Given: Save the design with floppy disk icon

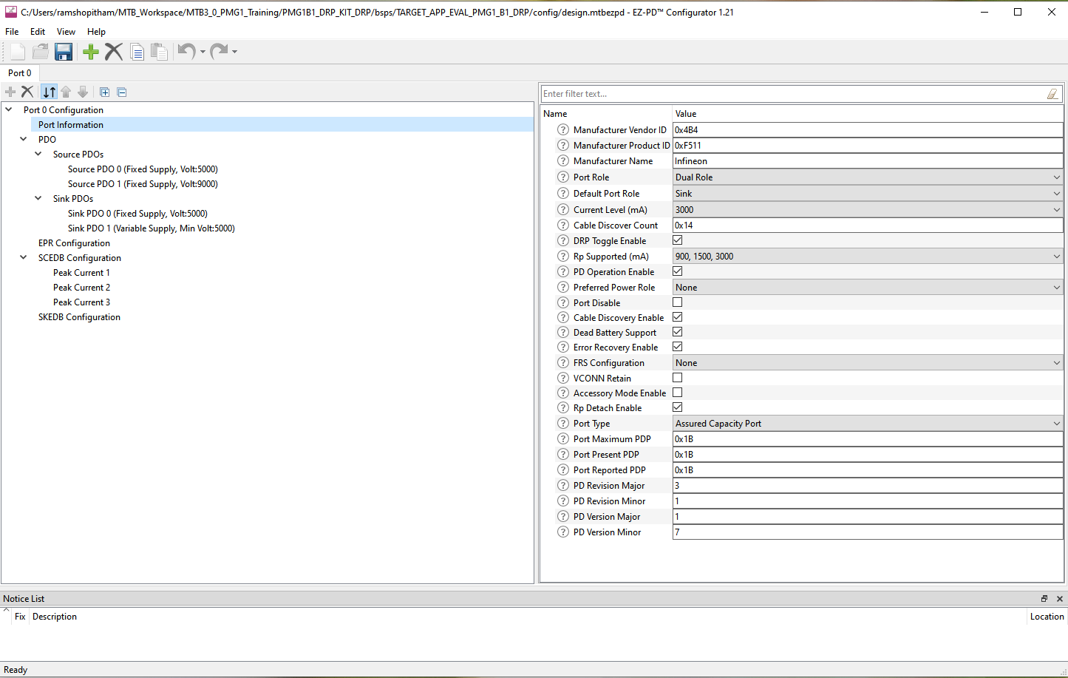Looking at the screenshot, I should pyautogui.click(x=64, y=51).
